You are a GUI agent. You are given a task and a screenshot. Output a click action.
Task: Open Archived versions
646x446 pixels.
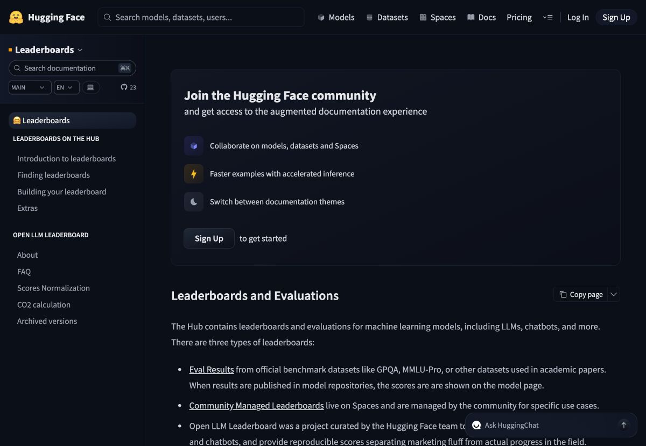click(x=47, y=321)
